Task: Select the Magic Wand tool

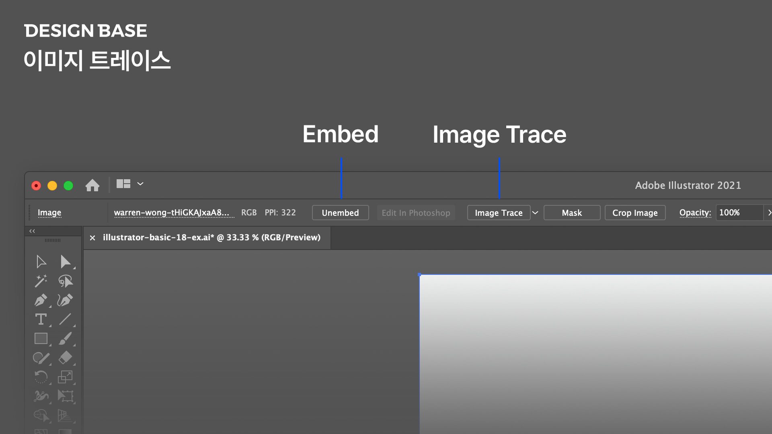Action: pyautogui.click(x=41, y=281)
